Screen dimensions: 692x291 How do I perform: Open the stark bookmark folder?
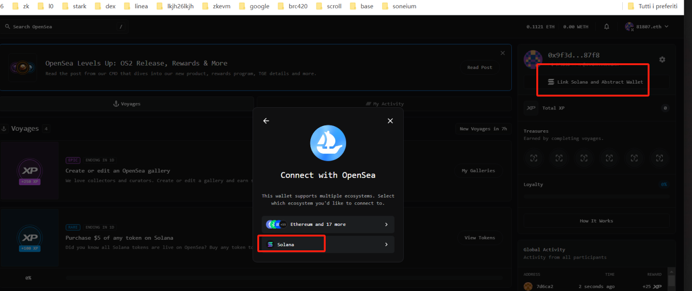(74, 6)
